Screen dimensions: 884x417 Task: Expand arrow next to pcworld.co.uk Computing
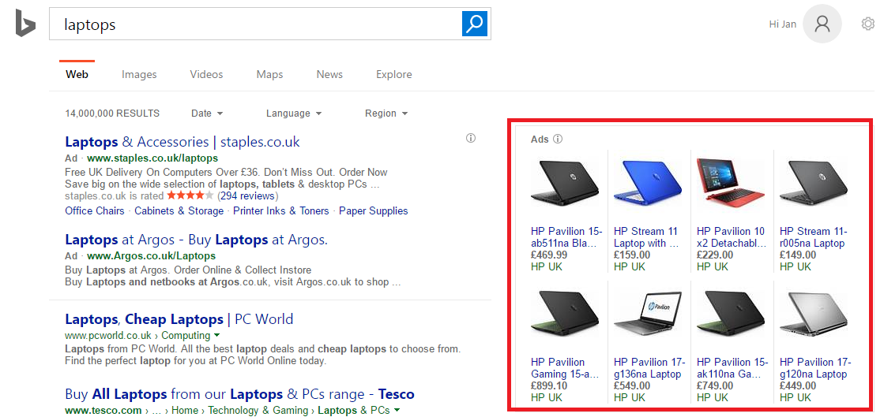216,335
